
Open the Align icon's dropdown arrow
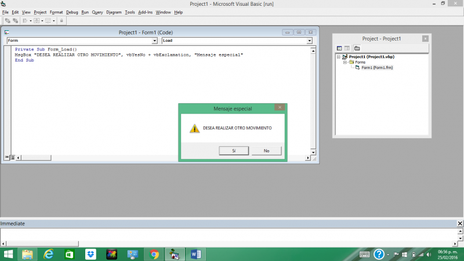pyautogui.click(x=31, y=21)
